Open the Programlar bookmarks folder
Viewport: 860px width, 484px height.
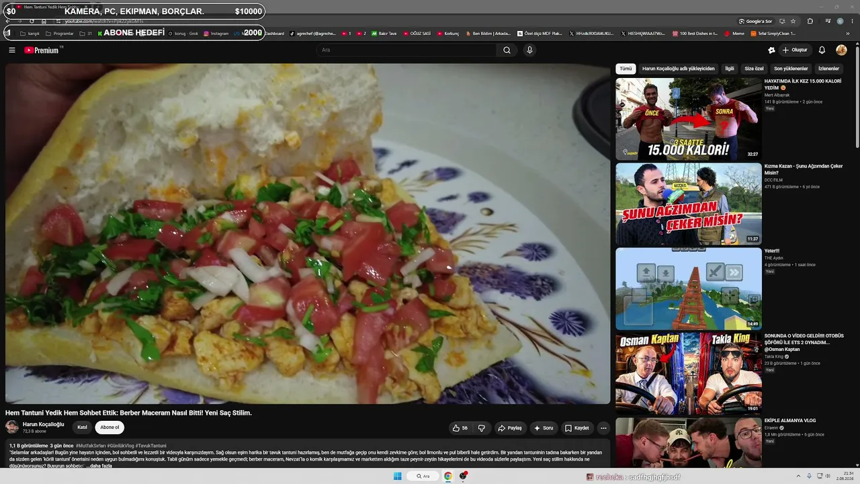click(60, 33)
